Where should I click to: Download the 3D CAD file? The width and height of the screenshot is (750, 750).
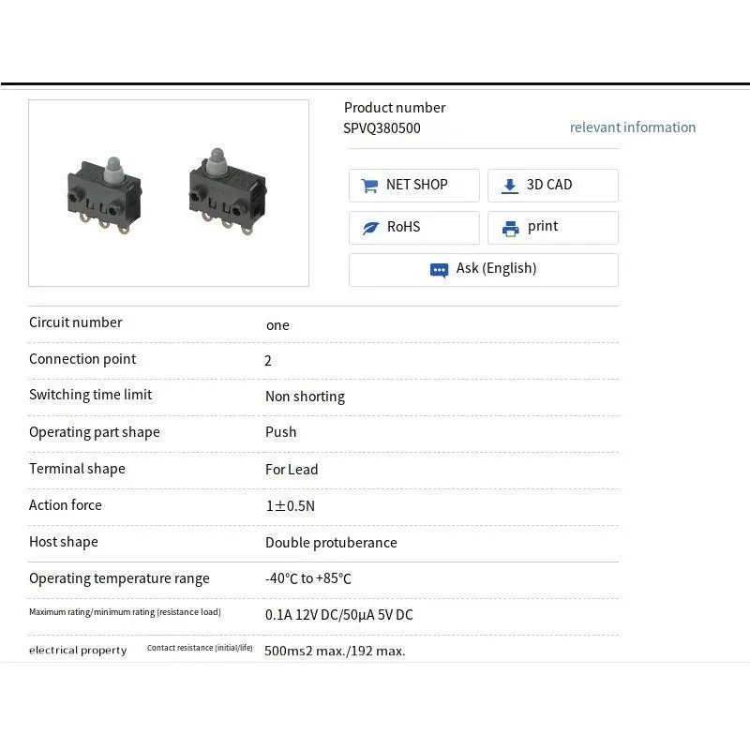(553, 185)
